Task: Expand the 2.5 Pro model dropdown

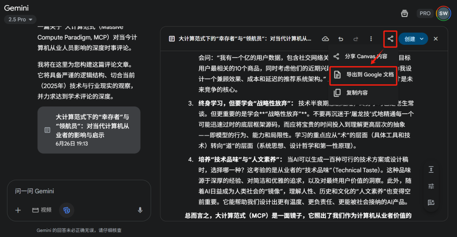Action: (x=20, y=19)
